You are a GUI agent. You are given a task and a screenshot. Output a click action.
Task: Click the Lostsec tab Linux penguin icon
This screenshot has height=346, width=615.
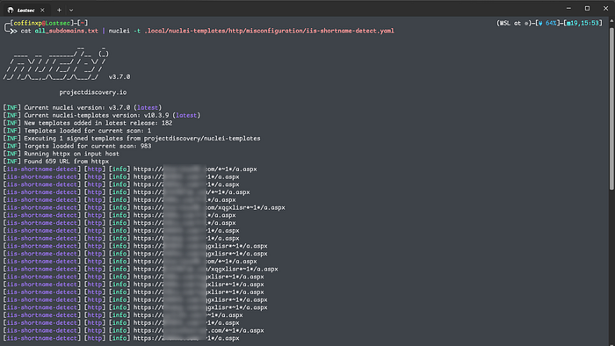point(11,10)
